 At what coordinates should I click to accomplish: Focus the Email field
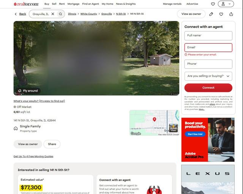click(x=208, y=48)
